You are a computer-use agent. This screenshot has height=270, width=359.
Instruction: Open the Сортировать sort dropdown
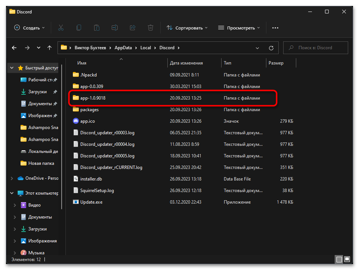click(x=187, y=28)
